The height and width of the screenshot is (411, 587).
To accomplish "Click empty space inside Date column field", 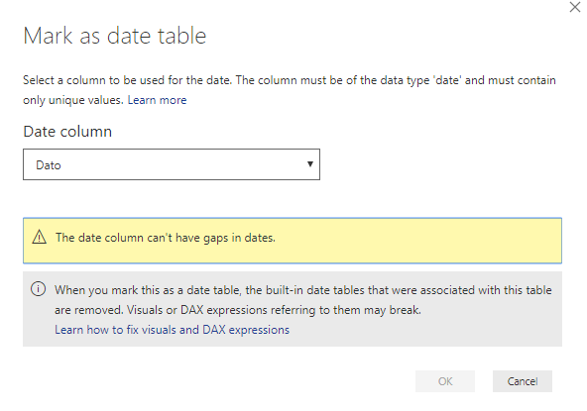I will click(x=183, y=164).
